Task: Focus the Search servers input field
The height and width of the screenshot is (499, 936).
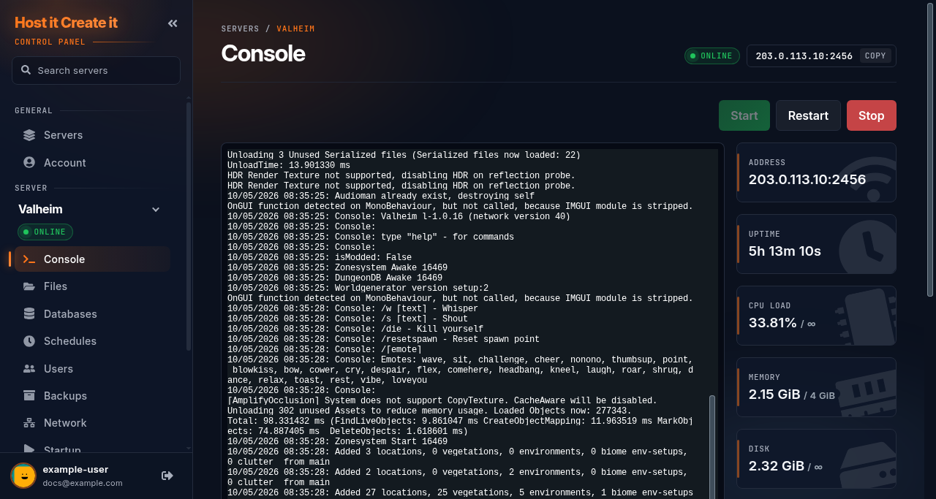Action: tap(96, 70)
